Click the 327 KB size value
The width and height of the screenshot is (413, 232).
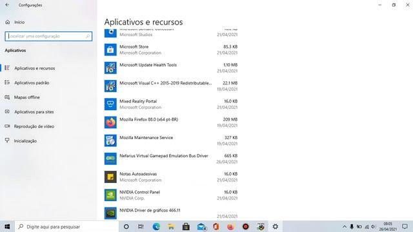[x=231, y=137]
